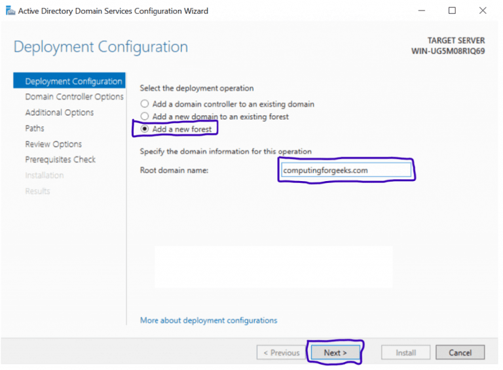503x370 pixels.
Task: Open Domain Controller Options step
Action: coord(74,97)
